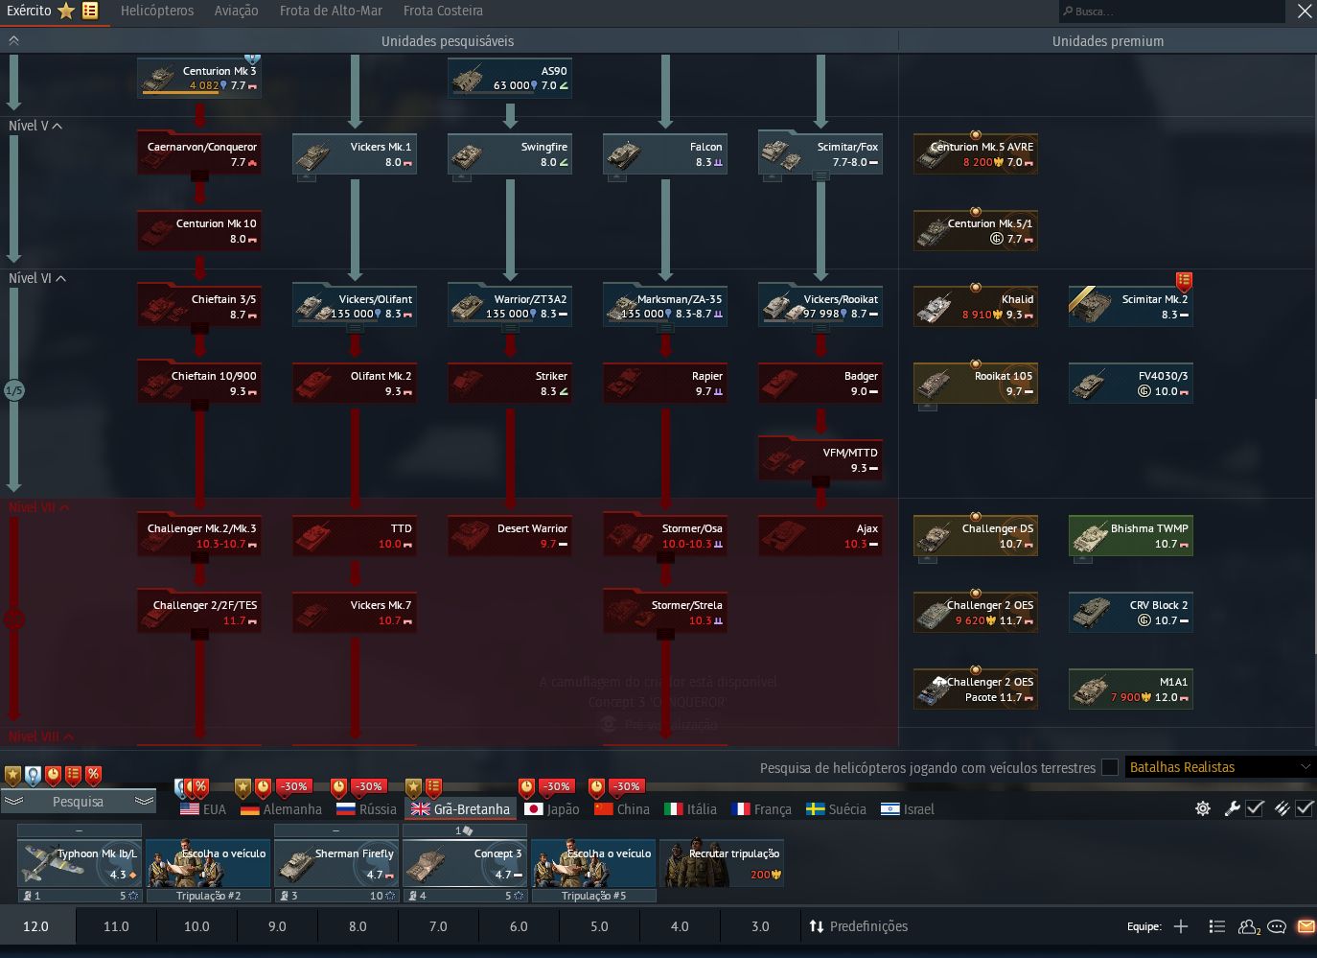Collapse the Nível VI tier section
Viewport: 1317px width, 958px height.
click(37, 278)
